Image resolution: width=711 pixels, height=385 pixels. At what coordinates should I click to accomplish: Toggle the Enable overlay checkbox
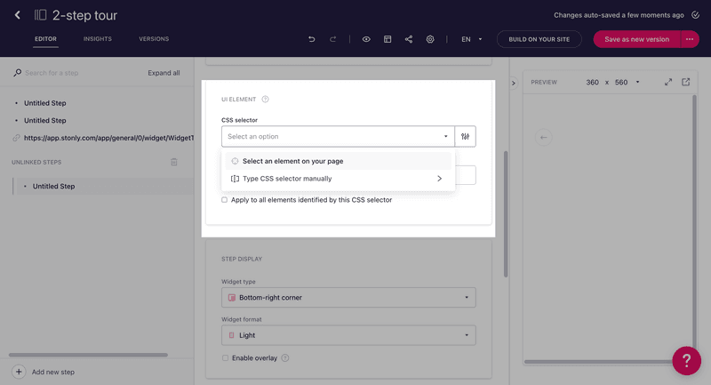tap(225, 358)
